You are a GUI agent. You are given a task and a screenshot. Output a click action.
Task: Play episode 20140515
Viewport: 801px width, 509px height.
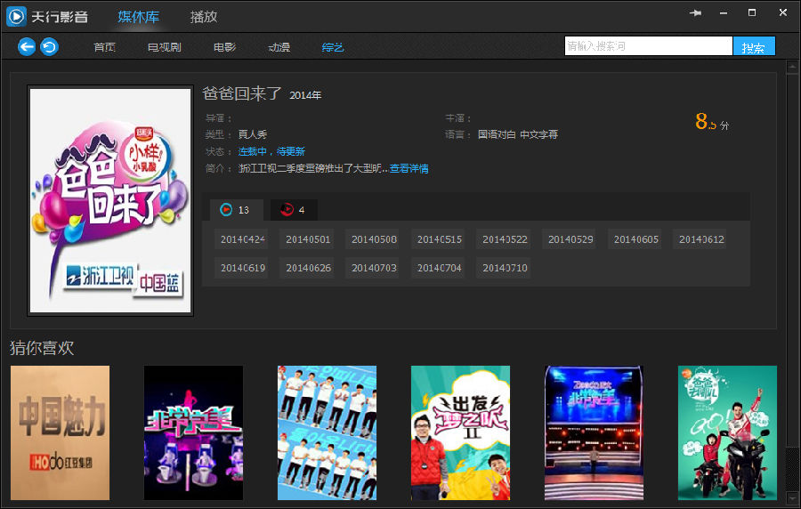point(440,239)
